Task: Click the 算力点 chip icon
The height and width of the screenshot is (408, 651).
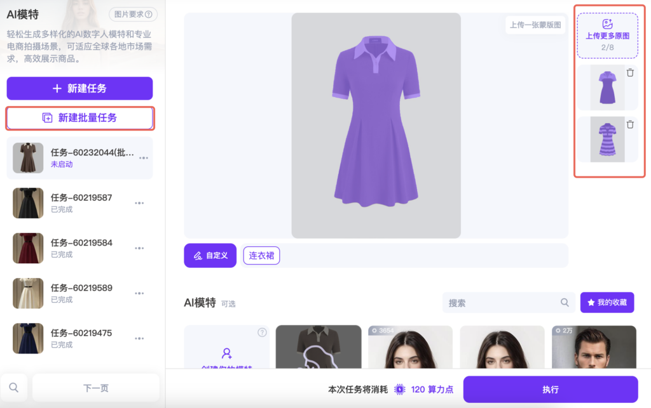Action: tap(399, 390)
